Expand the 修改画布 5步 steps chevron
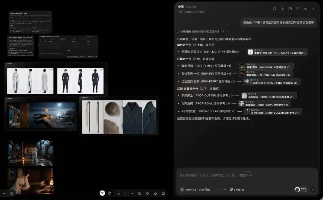Image resolution: width=323 pixels, height=200 pixels. (227, 31)
